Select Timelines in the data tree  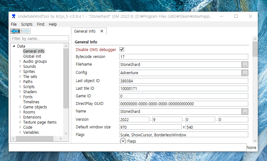[31, 102]
